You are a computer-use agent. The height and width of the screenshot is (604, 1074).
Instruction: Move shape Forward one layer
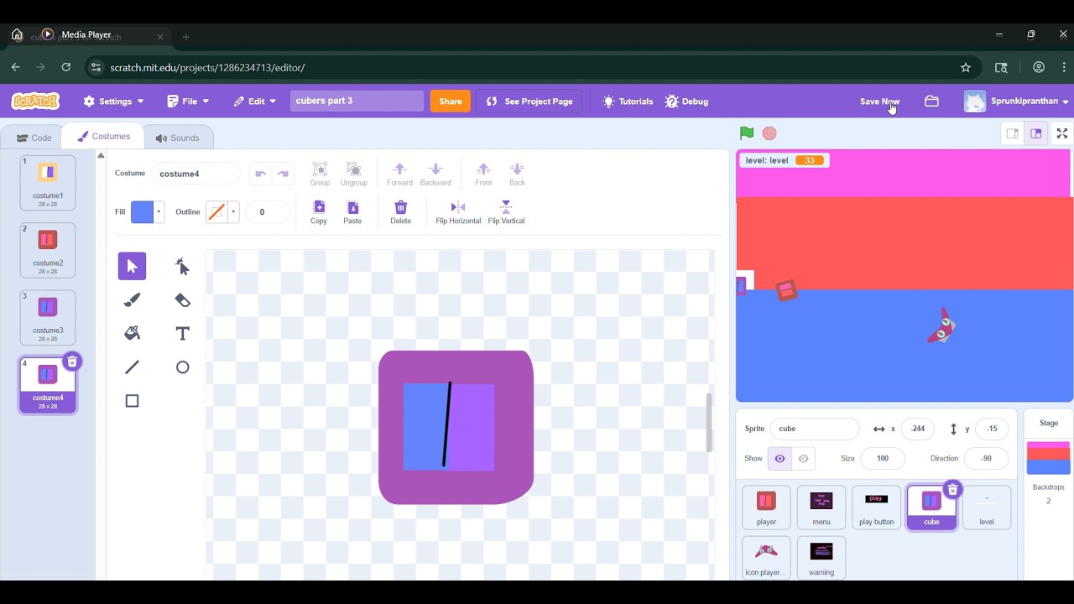(399, 174)
